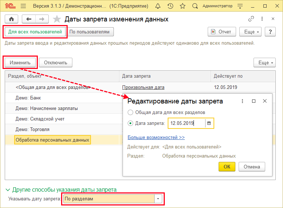This screenshot has height=208, width=283.
Task: Open the Отчет report
Action: tap(222, 32)
